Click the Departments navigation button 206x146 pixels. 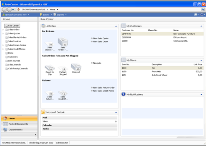point(19,130)
